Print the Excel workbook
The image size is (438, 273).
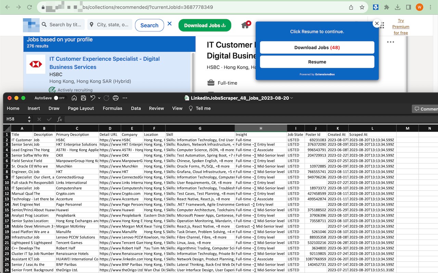[x=116, y=98]
